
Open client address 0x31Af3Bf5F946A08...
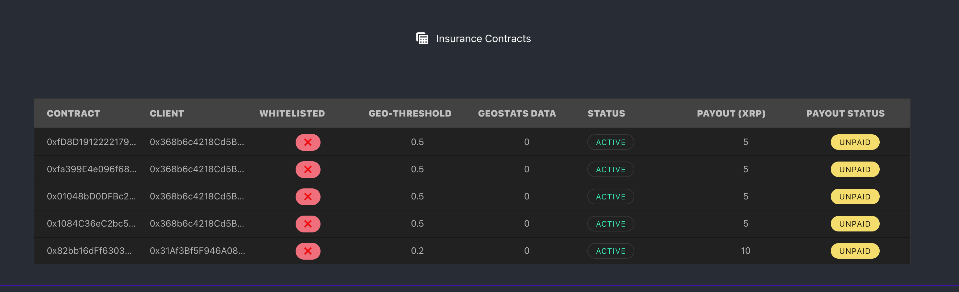point(197,251)
